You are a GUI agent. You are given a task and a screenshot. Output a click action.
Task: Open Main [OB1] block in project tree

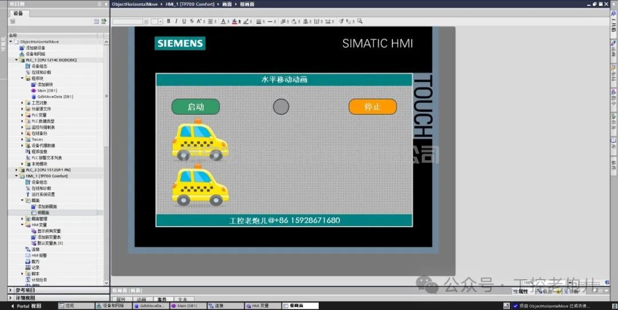tap(46, 90)
